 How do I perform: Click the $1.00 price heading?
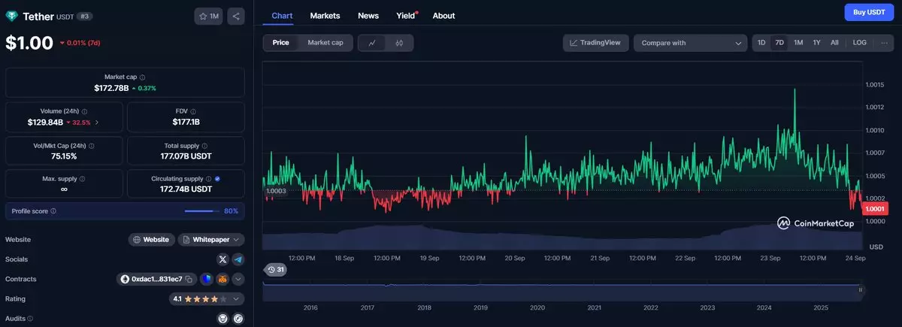29,43
